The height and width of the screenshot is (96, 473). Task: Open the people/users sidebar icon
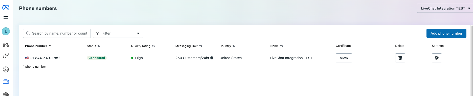(6, 45)
